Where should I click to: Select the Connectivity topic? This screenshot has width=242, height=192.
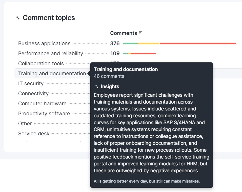[x=33, y=94]
